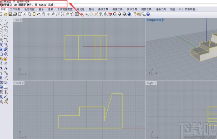Open the Top viewport dropdown arrow
This screenshot has width=217, height=139.
(21, 20)
